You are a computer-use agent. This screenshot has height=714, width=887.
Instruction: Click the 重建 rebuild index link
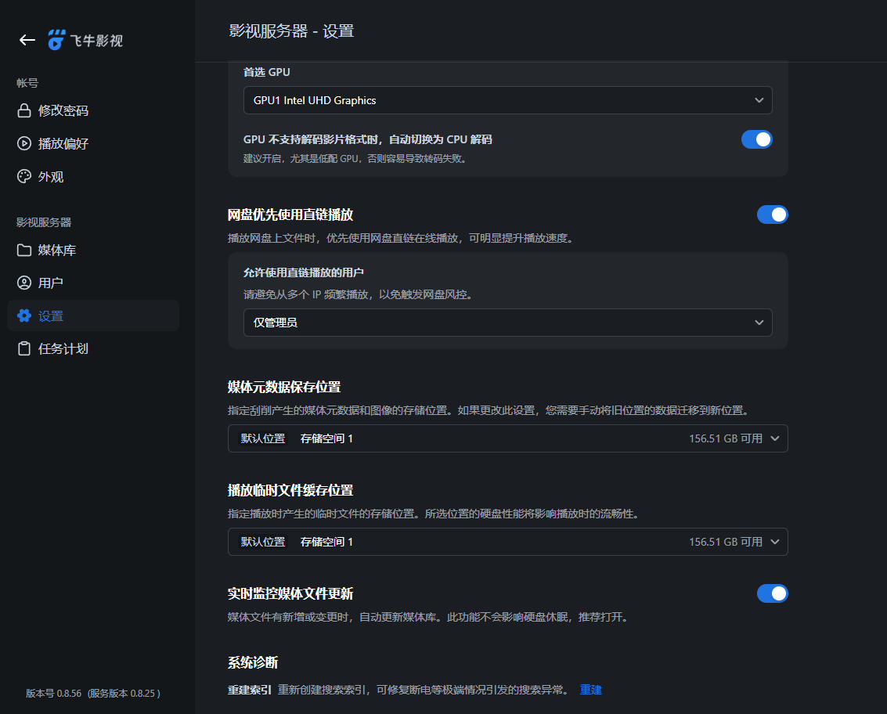point(590,690)
